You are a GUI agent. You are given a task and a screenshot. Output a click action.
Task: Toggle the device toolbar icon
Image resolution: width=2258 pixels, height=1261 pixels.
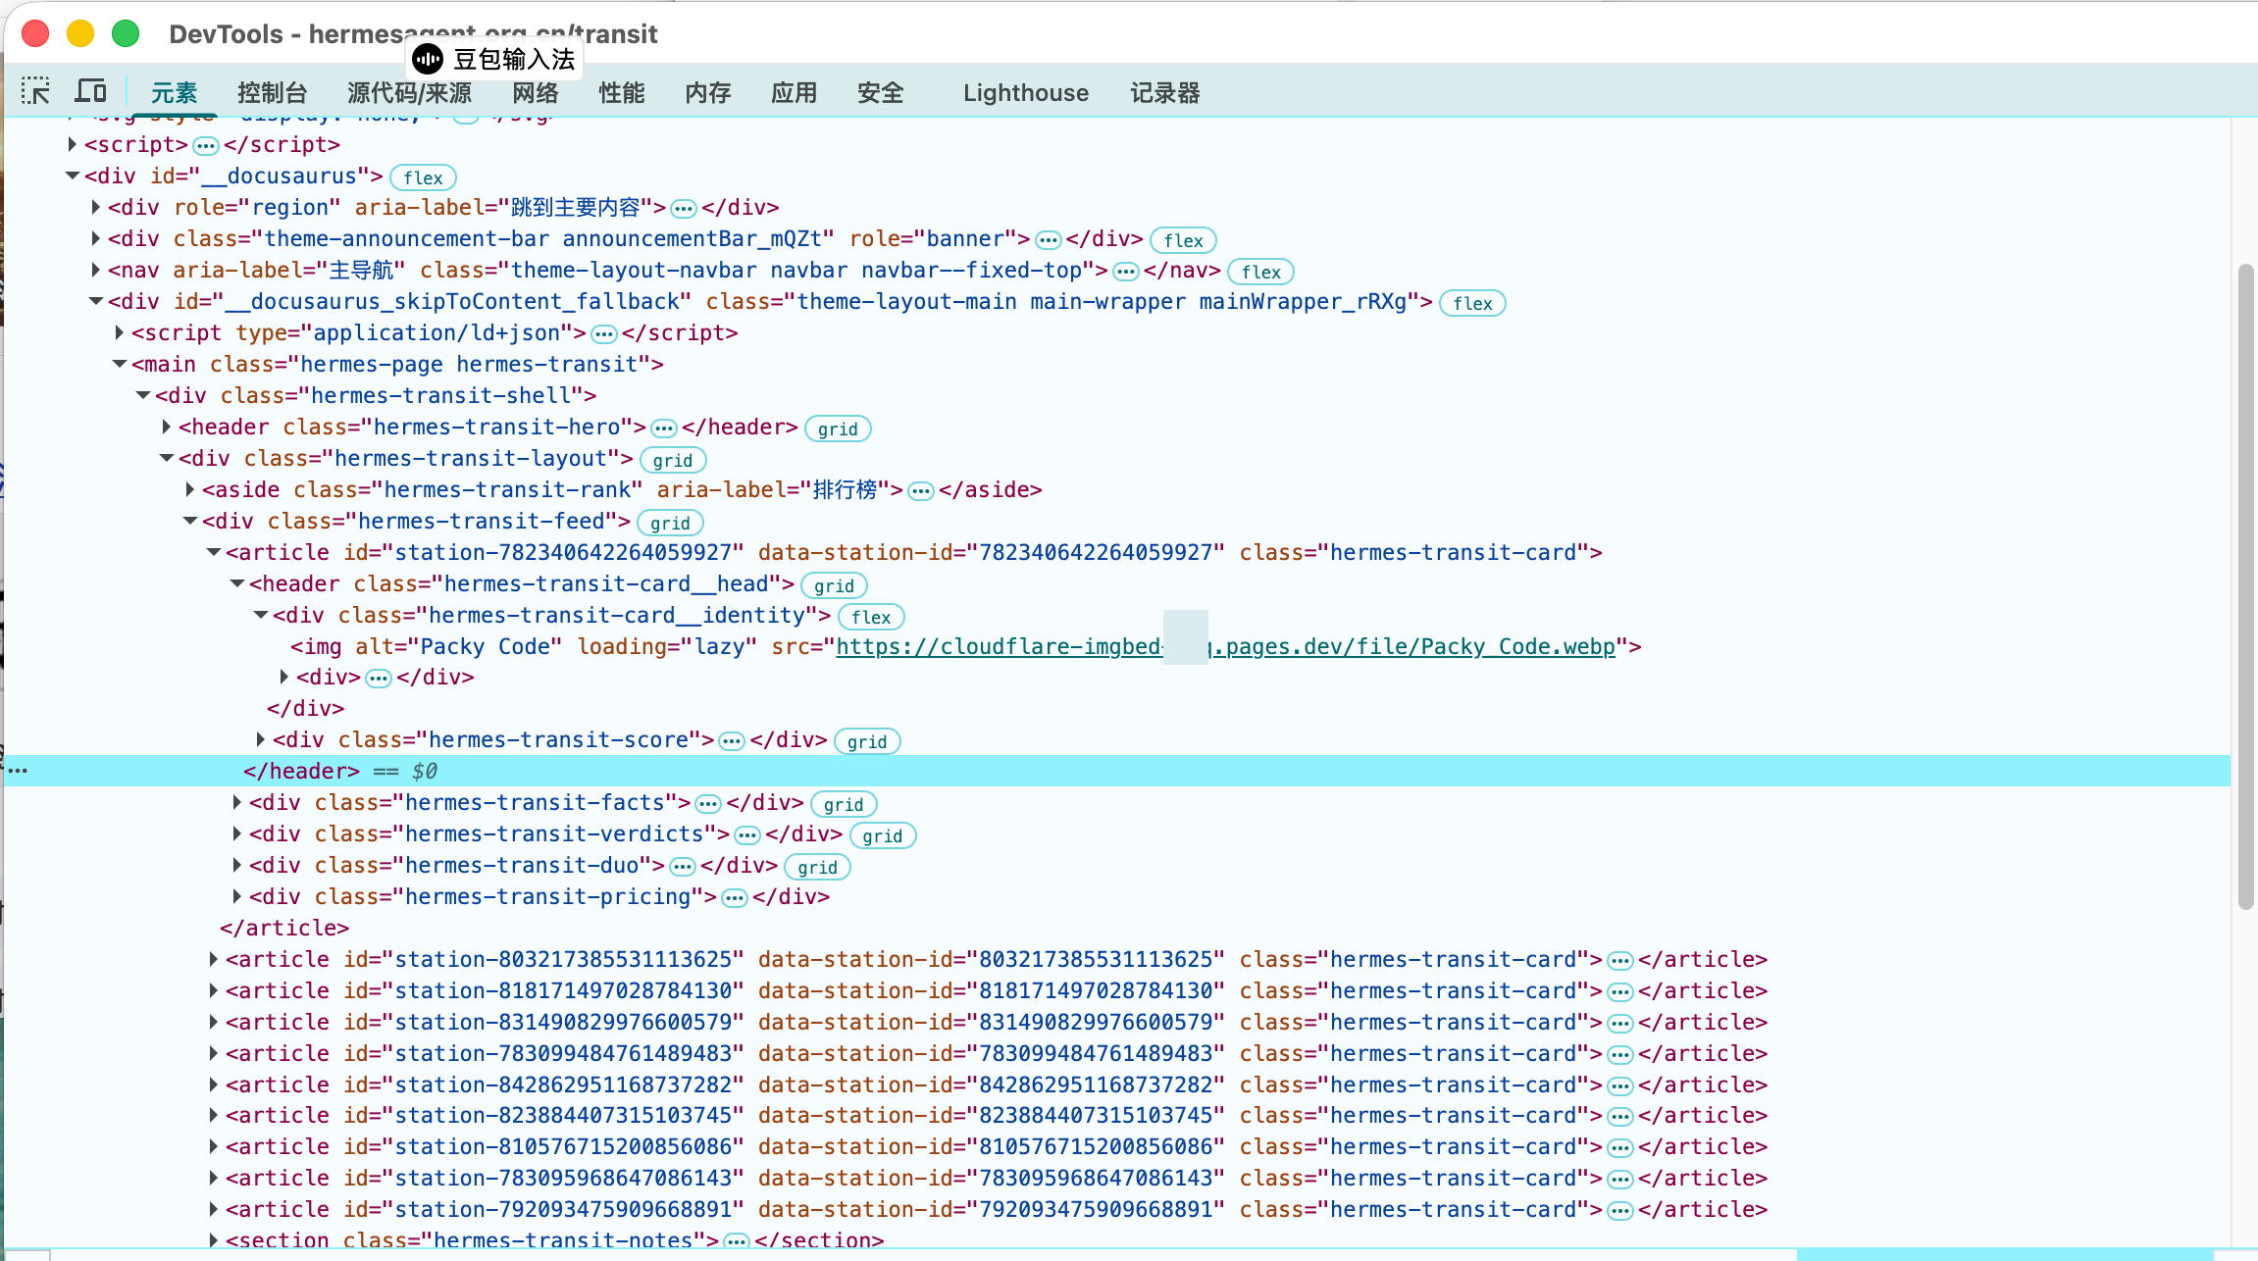click(x=91, y=92)
